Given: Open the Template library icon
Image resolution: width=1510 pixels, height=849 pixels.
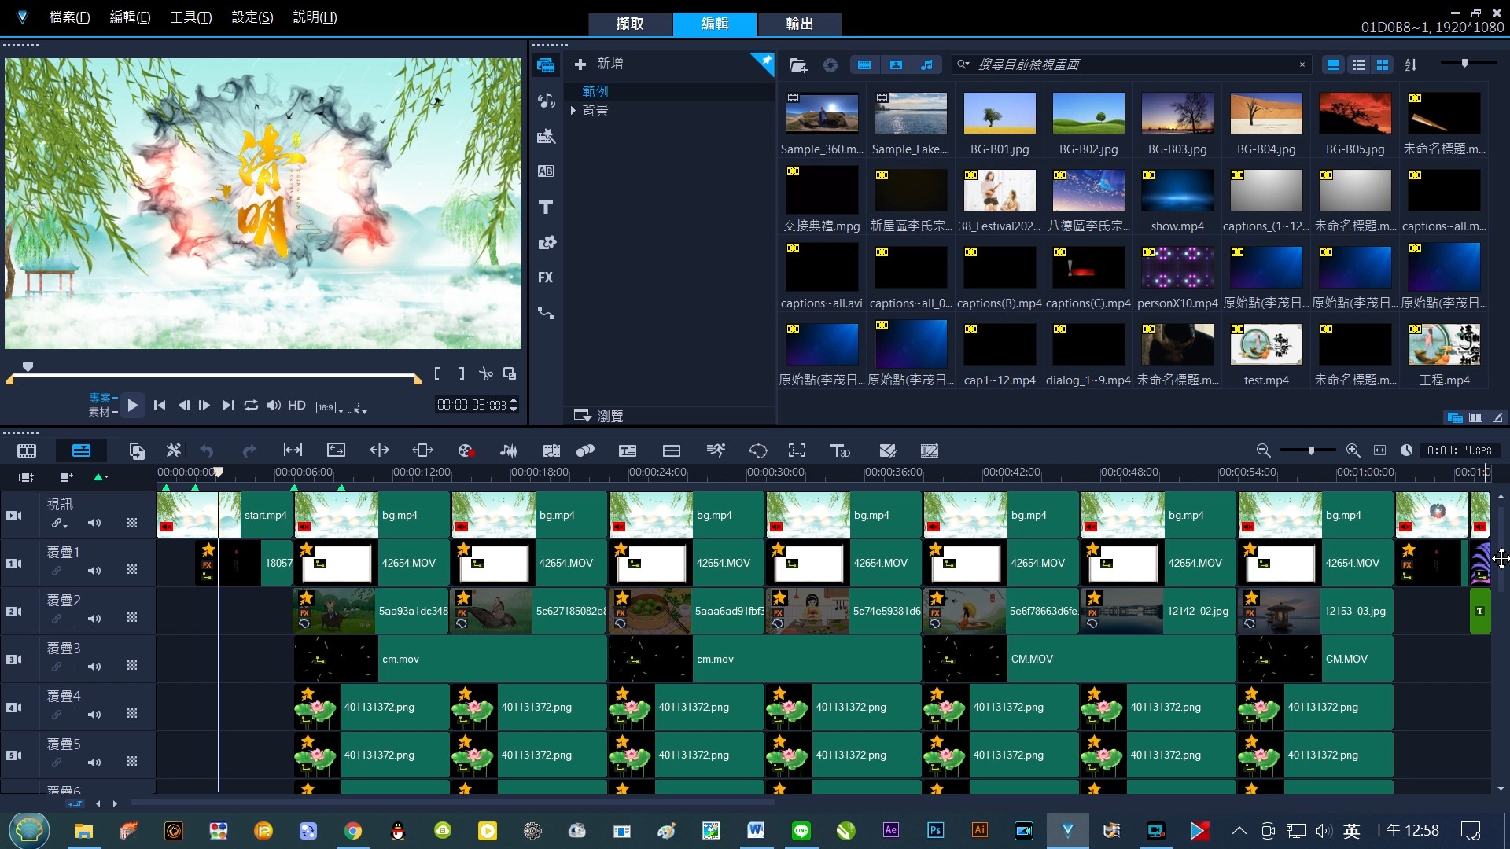Looking at the screenshot, I should 546,137.
